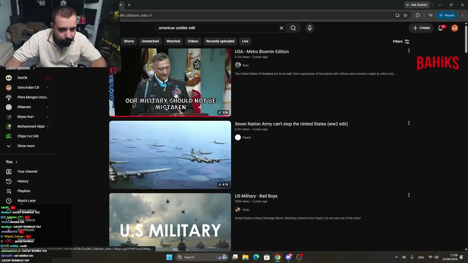Visit the Pollo channel name link
This screenshot has height=263, width=468.
[246, 210]
